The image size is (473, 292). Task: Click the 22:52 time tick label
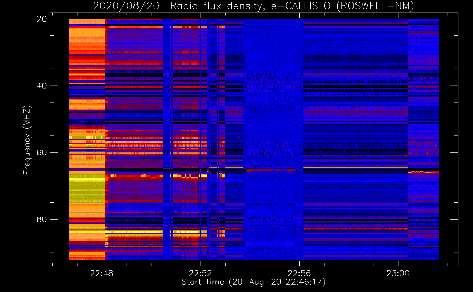(200, 274)
